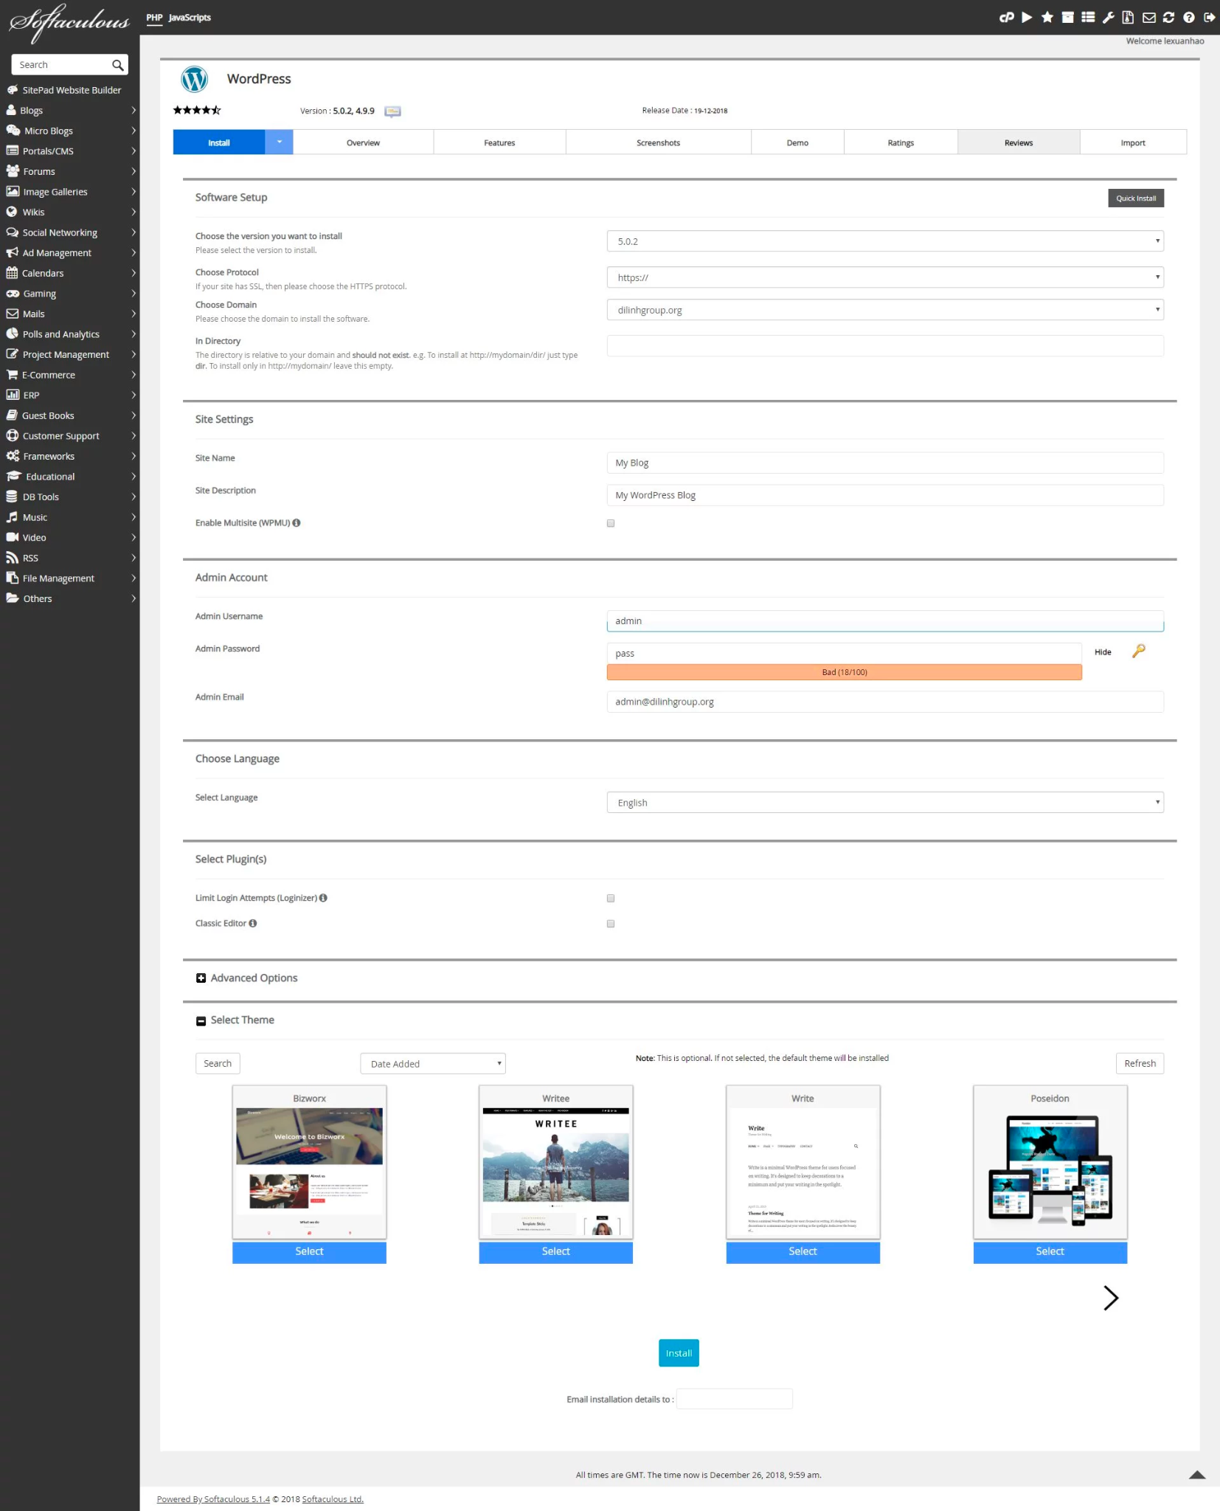1220x1511 pixels.
Task: Open the Date Added theme sort dropdown
Action: pos(433,1064)
